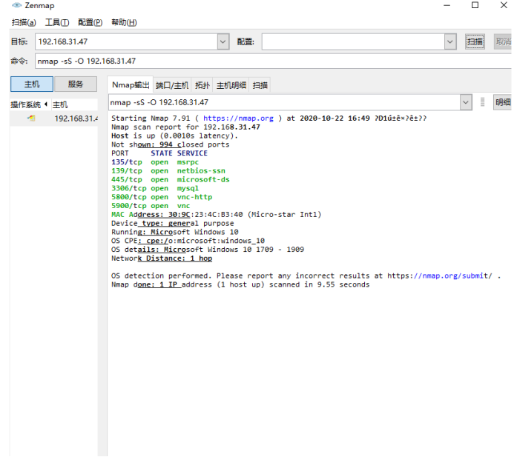This screenshot has height=457, width=514.
Task: Click the 5800/tcp vnc-http line
Action: pyautogui.click(x=162, y=197)
